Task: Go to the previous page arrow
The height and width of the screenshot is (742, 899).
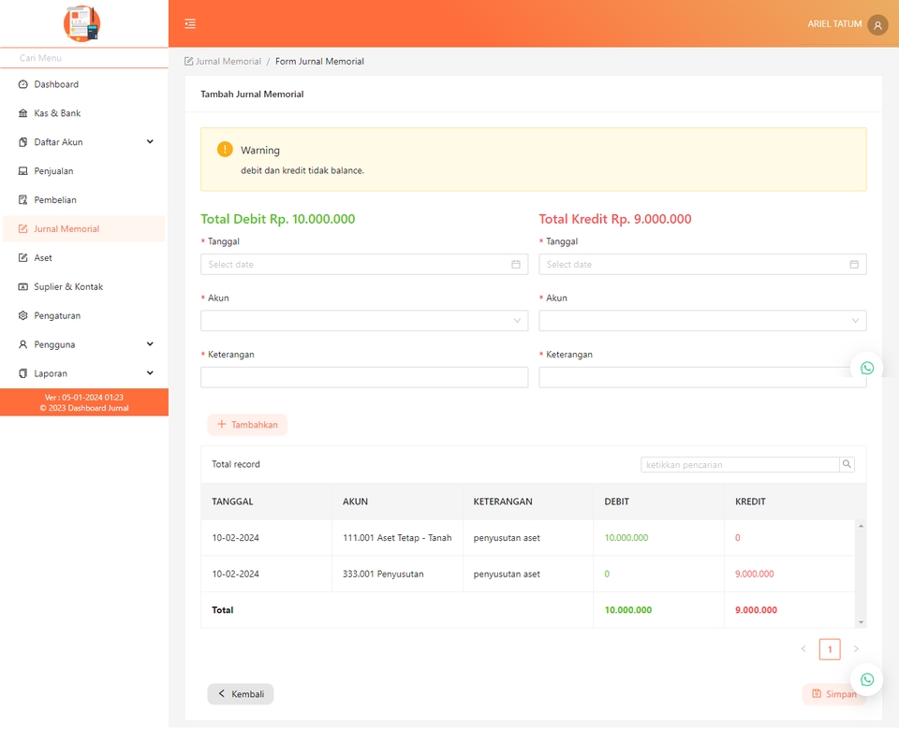Action: click(803, 649)
